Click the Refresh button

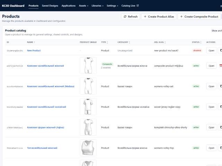pos(130,17)
